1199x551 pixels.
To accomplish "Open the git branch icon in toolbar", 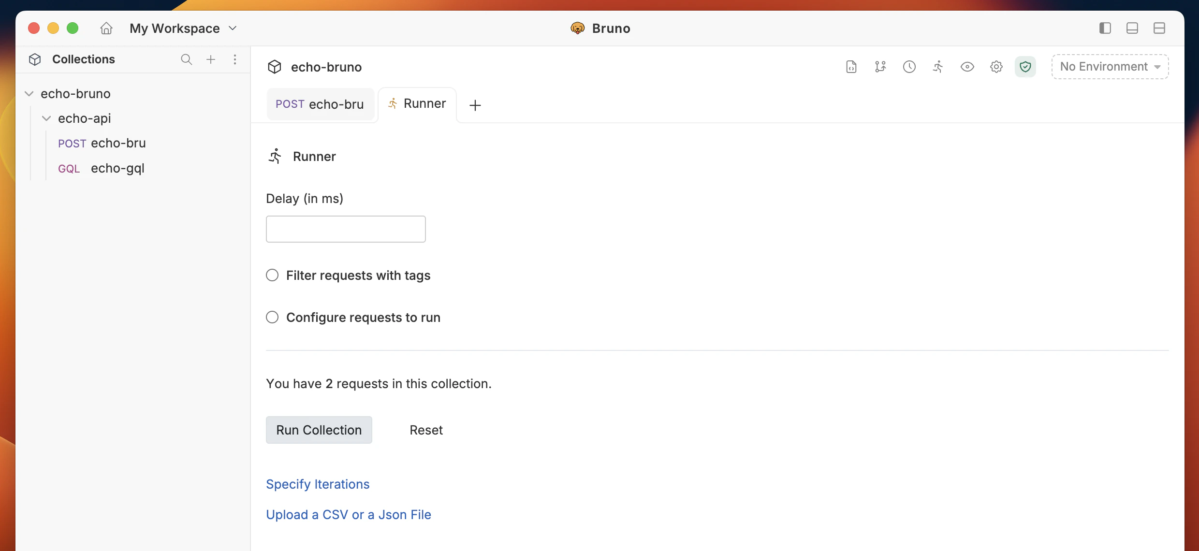I will [x=880, y=67].
